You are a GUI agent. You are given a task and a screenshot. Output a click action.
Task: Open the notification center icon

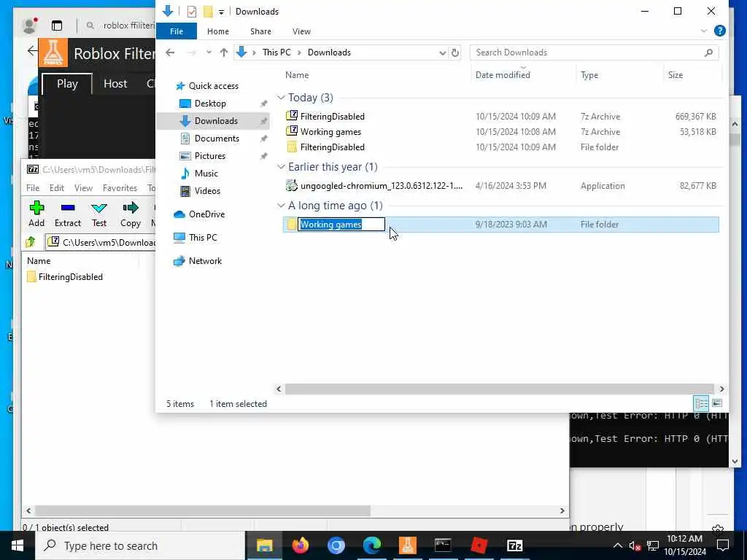[x=723, y=545]
